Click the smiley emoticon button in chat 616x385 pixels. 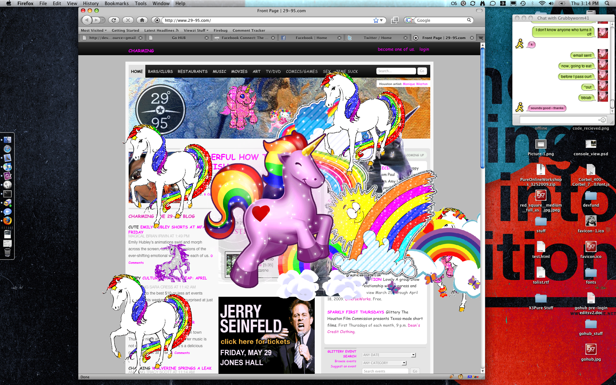(603, 120)
